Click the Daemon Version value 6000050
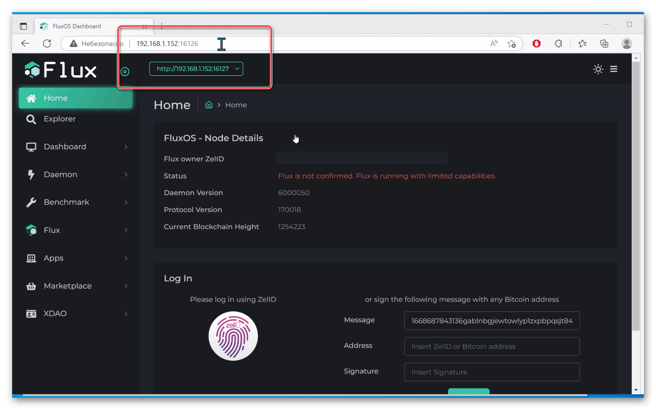 [x=294, y=193]
